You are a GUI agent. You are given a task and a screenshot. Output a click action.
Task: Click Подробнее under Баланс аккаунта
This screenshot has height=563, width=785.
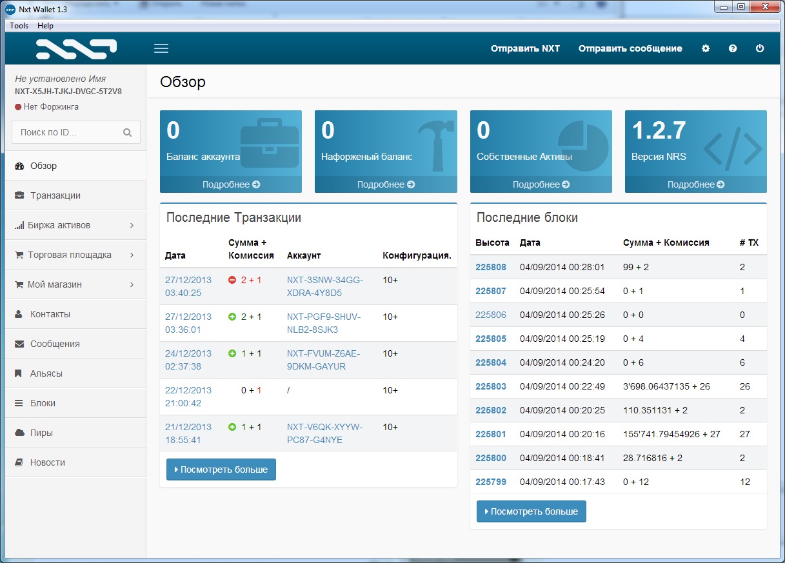pyautogui.click(x=231, y=184)
